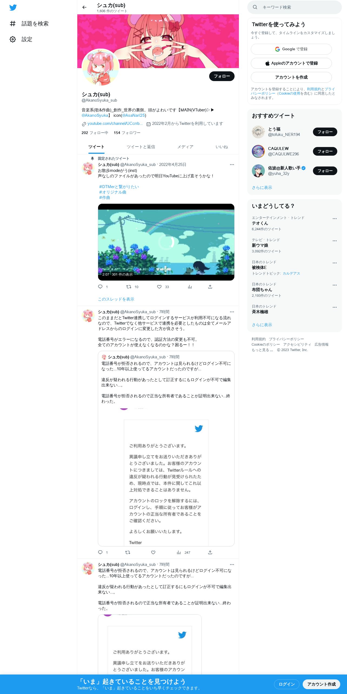Select the ツイート tab
This screenshot has height=694, width=347.
point(96,147)
